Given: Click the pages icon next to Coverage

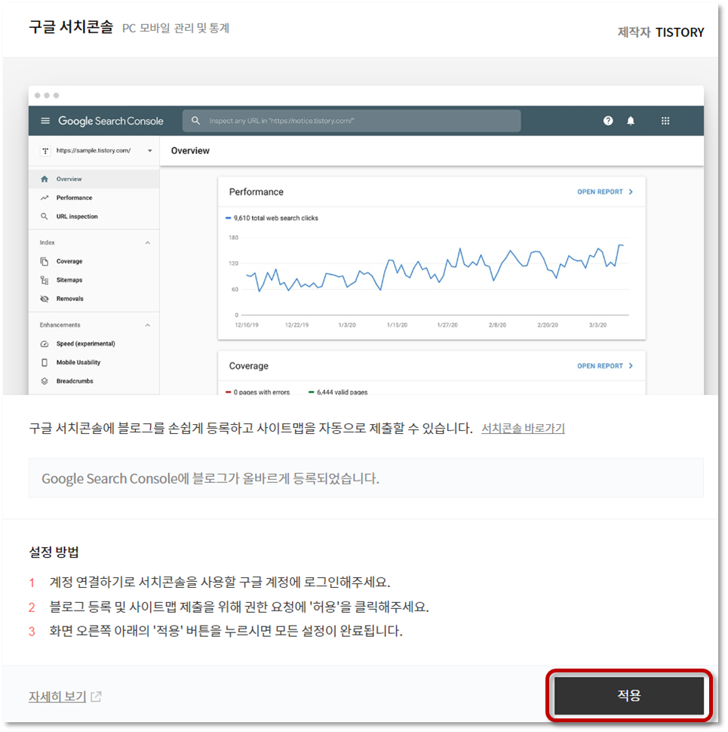Looking at the screenshot, I should [45, 261].
